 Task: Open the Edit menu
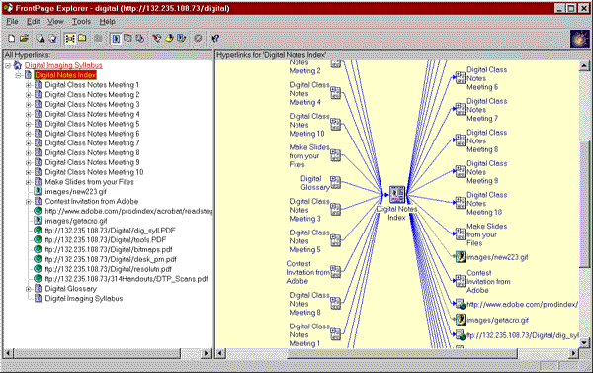(33, 22)
